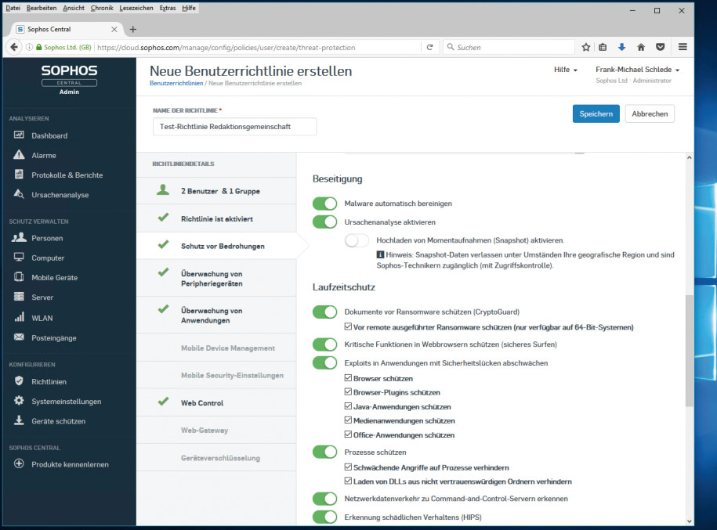Open the Alarme warning icon entry
The image size is (717, 530).
click(x=19, y=154)
